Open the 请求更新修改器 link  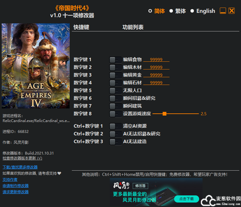point(16,192)
